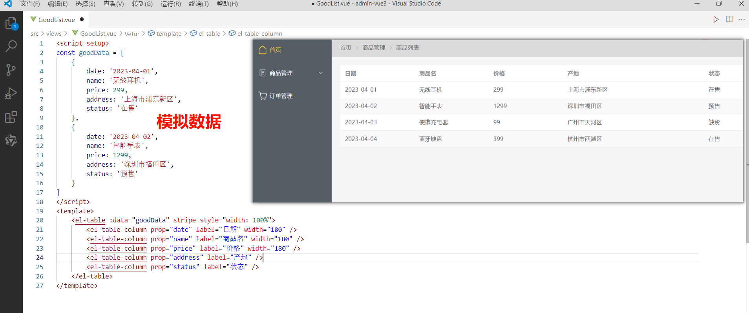Select the GoodList.vue editor tab
This screenshot has width=749, height=313.
57,20
